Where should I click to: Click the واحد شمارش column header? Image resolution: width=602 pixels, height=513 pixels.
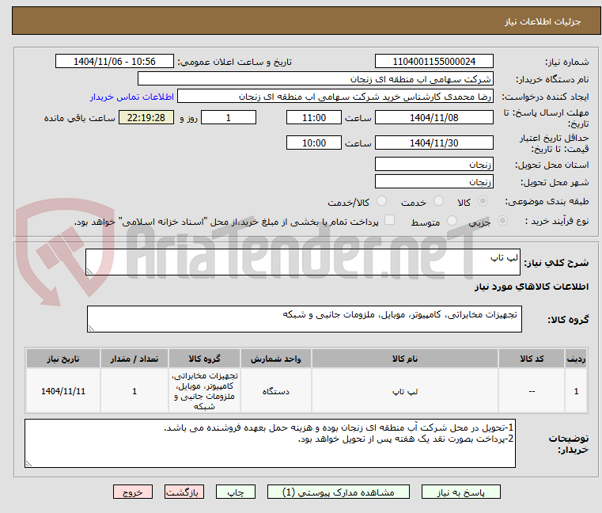pos(275,359)
